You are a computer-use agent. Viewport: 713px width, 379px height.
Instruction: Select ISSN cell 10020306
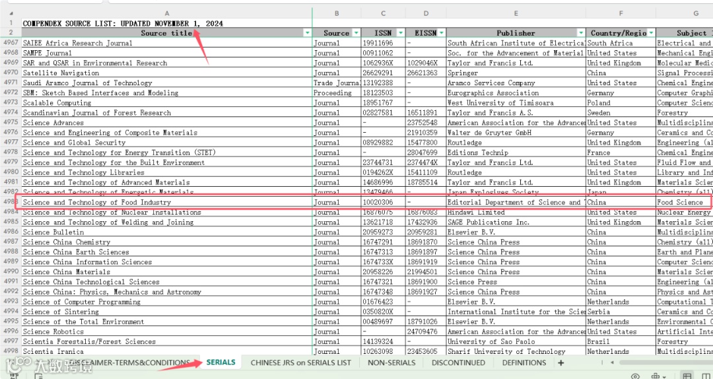(384, 203)
